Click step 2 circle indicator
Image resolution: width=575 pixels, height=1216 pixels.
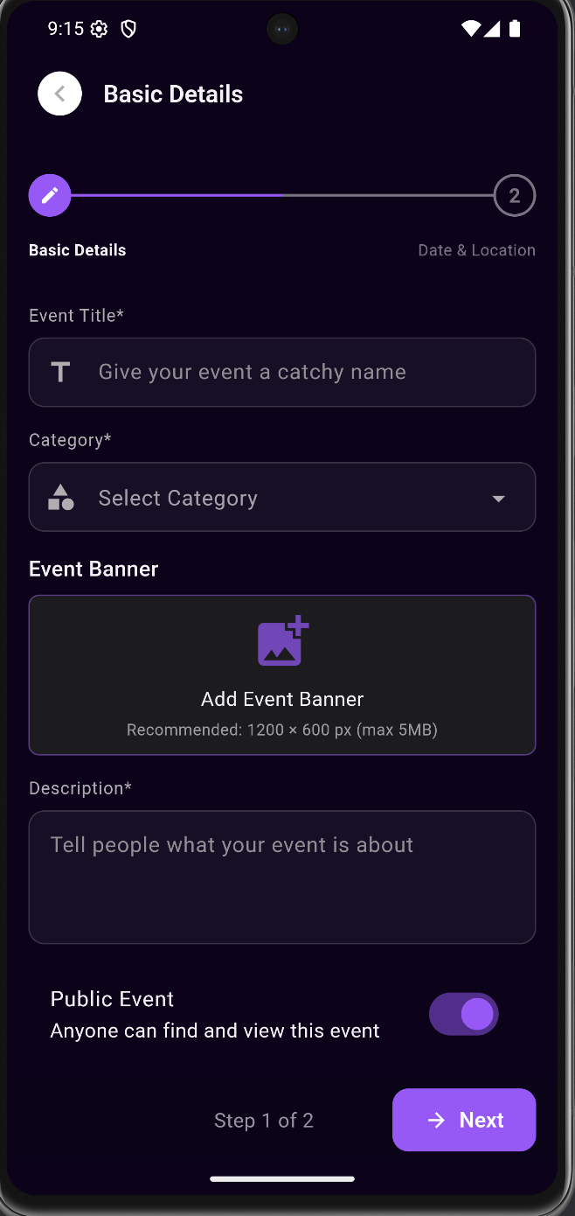click(514, 195)
